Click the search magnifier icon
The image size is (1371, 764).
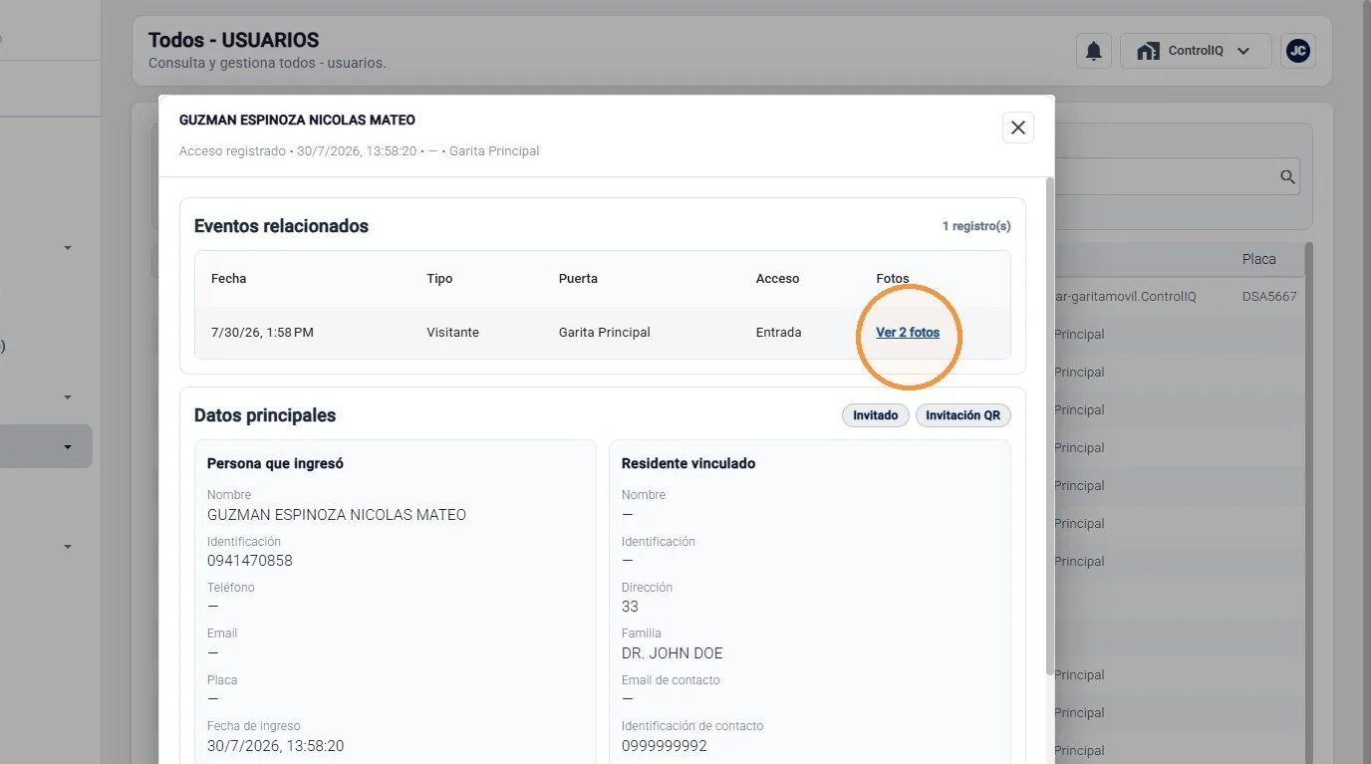(1287, 177)
